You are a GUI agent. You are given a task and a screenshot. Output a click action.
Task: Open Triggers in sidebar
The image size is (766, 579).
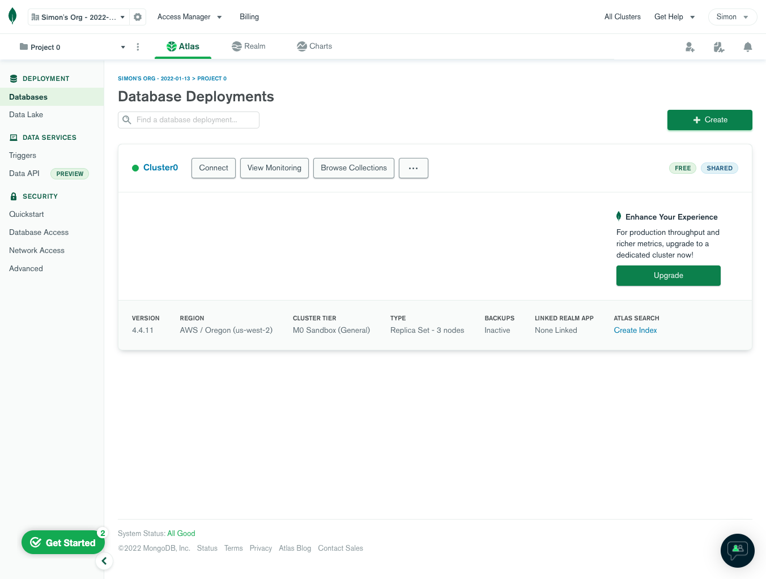23,155
